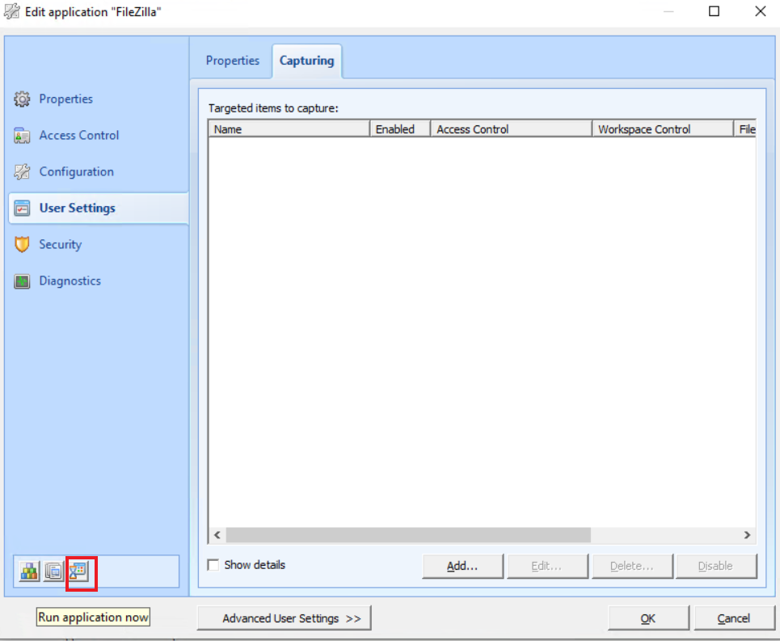
Task: Click the Workspace Control column header
Action: (x=663, y=129)
